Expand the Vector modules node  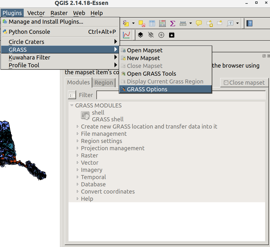point(78,163)
